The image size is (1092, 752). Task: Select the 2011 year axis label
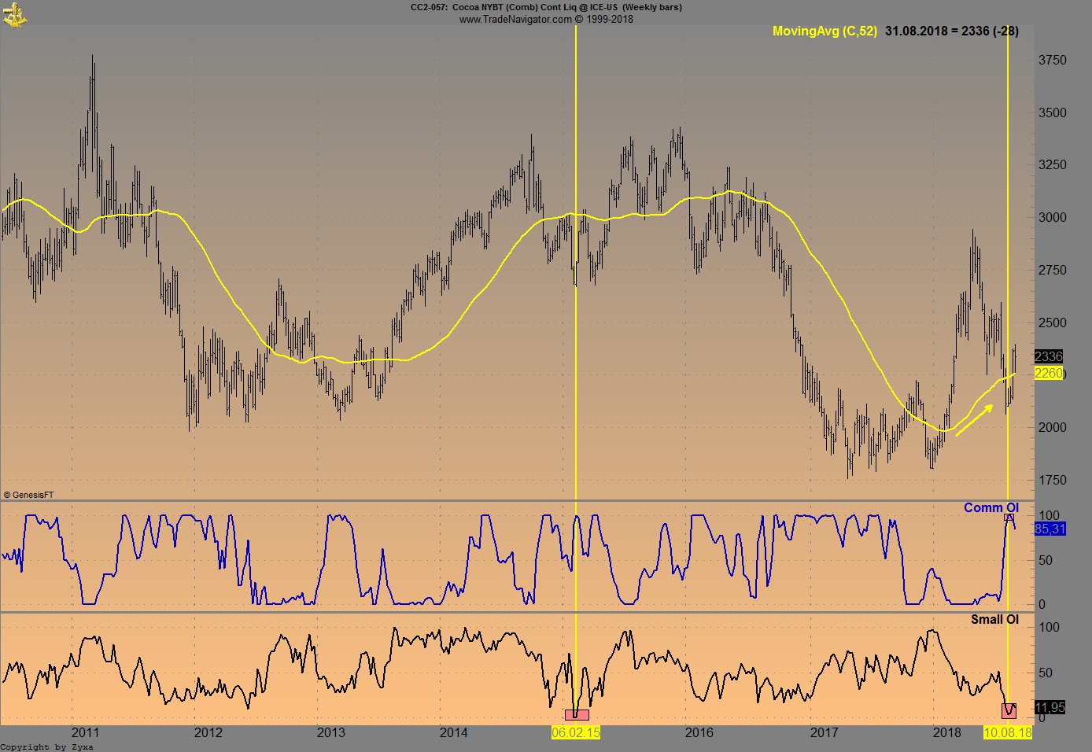[x=86, y=732]
